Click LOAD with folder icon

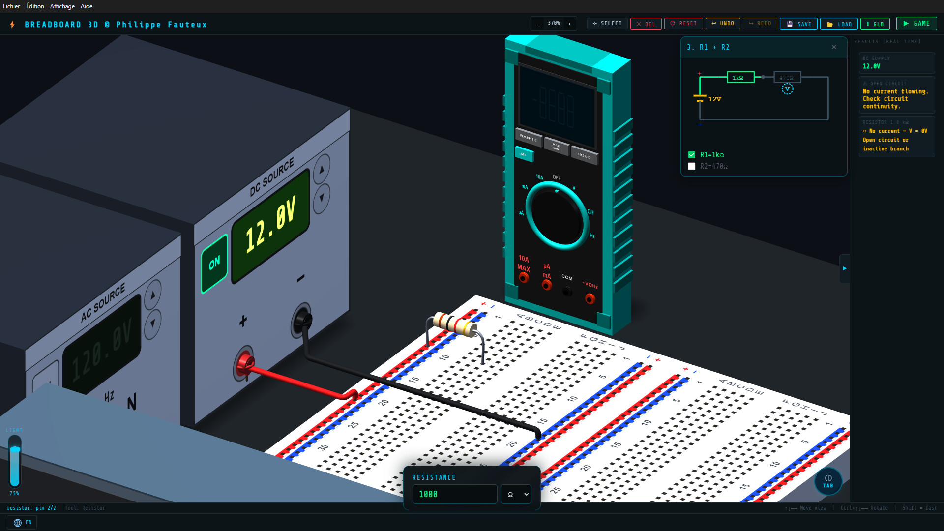839,24
